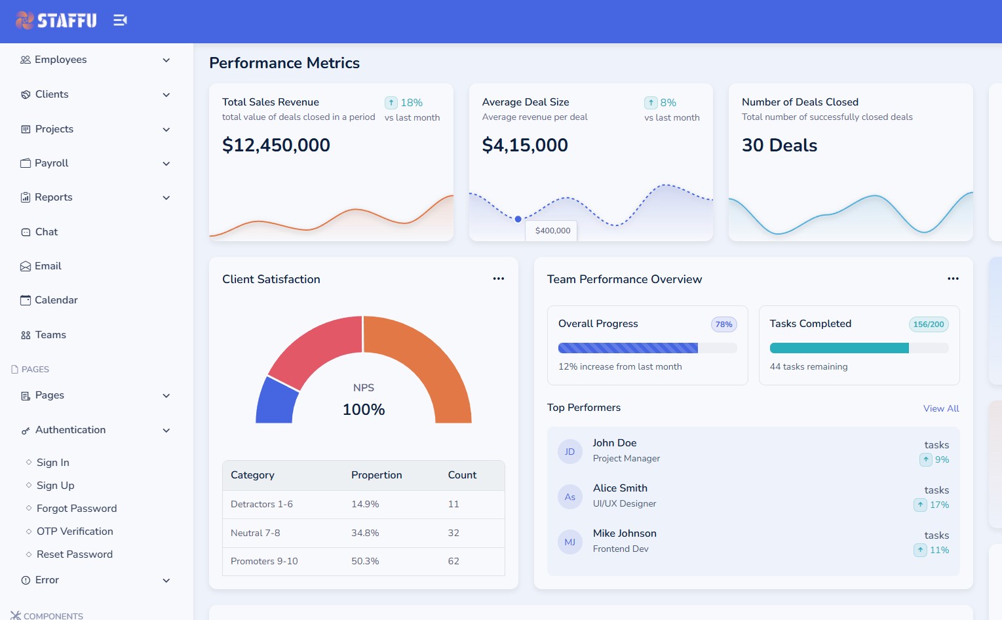Expand the Error section in the sidebar
This screenshot has height=620, width=1002.
click(166, 581)
